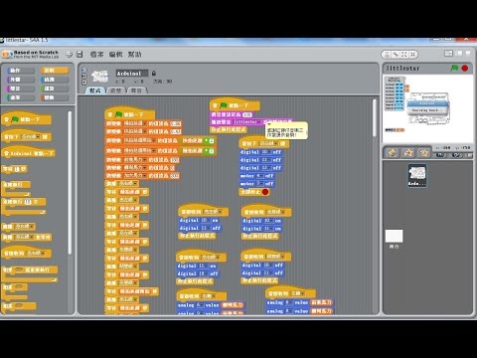Open pin dropdown on the motor 4 off block

tap(260, 176)
